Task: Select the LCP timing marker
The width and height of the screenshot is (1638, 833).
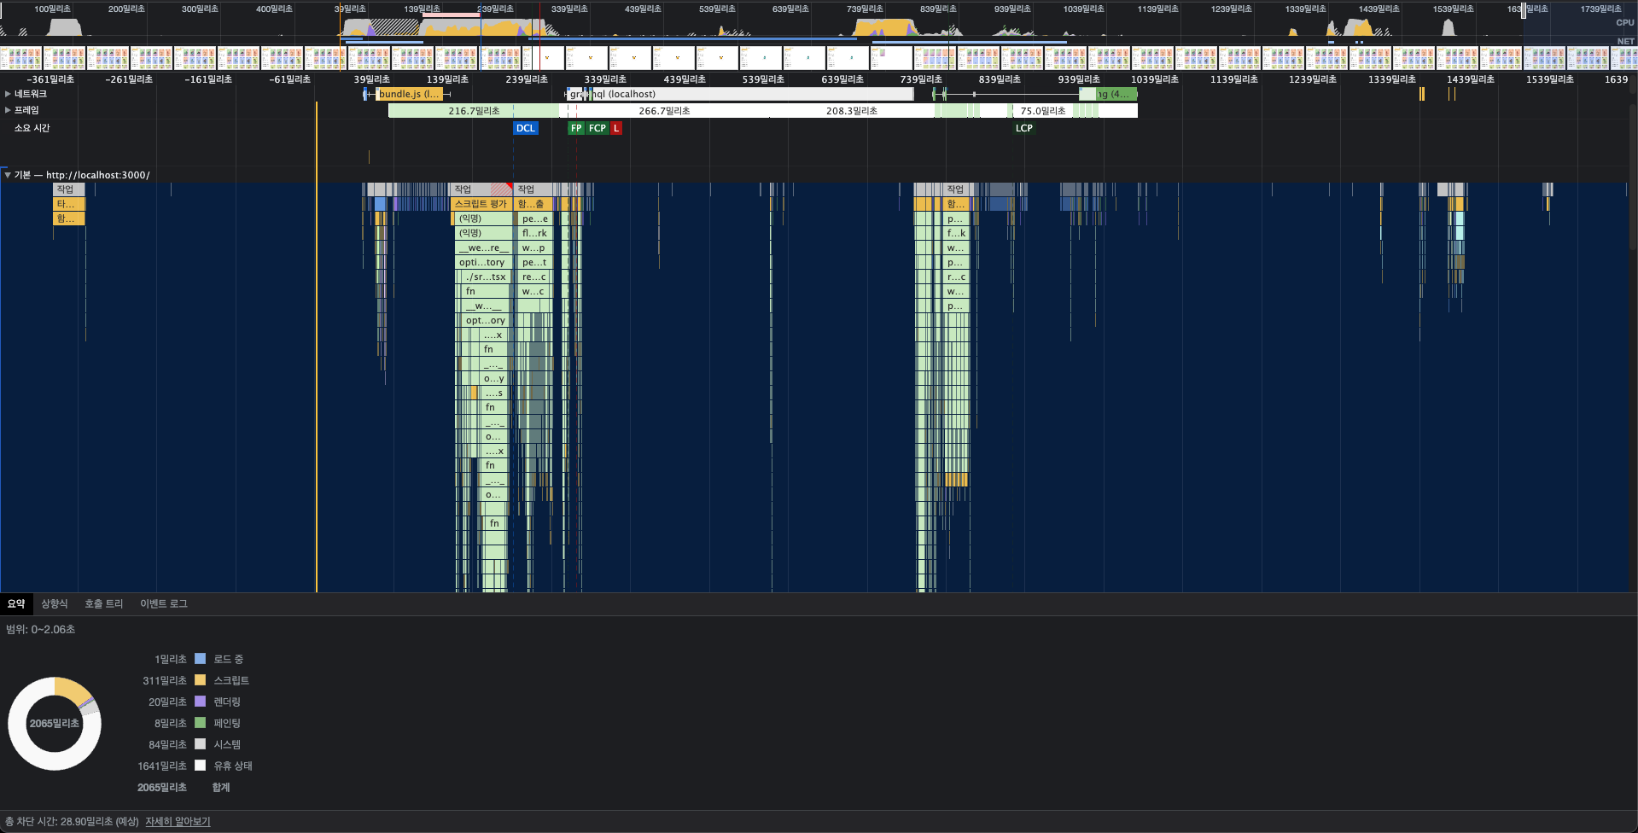Action: [x=1023, y=128]
